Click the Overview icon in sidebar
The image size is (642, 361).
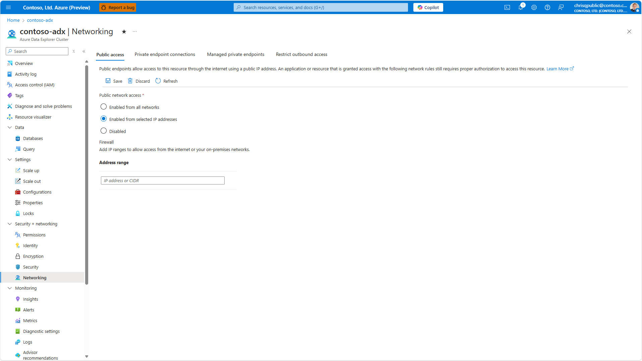click(x=10, y=63)
